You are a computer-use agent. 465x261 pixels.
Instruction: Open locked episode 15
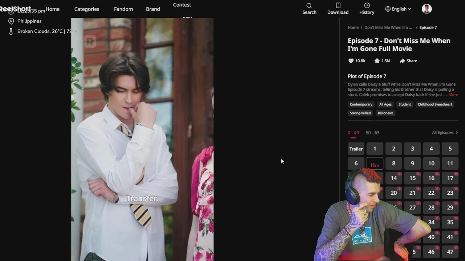coord(412,178)
